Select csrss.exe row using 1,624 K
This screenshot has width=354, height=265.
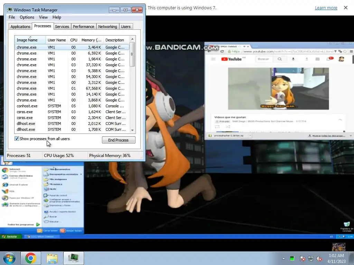point(72,112)
